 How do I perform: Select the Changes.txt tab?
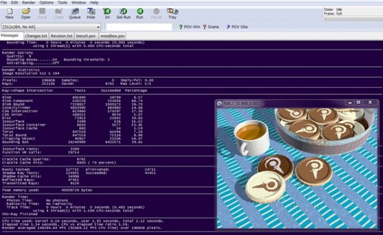click(x=36, y=36)
